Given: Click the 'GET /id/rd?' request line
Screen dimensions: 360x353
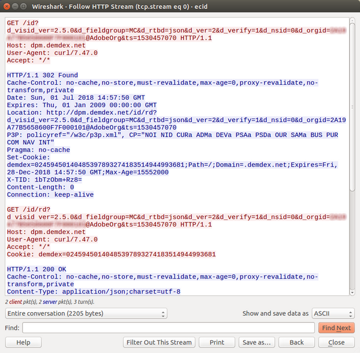Looking at the screenshot, I should point(28,210).
